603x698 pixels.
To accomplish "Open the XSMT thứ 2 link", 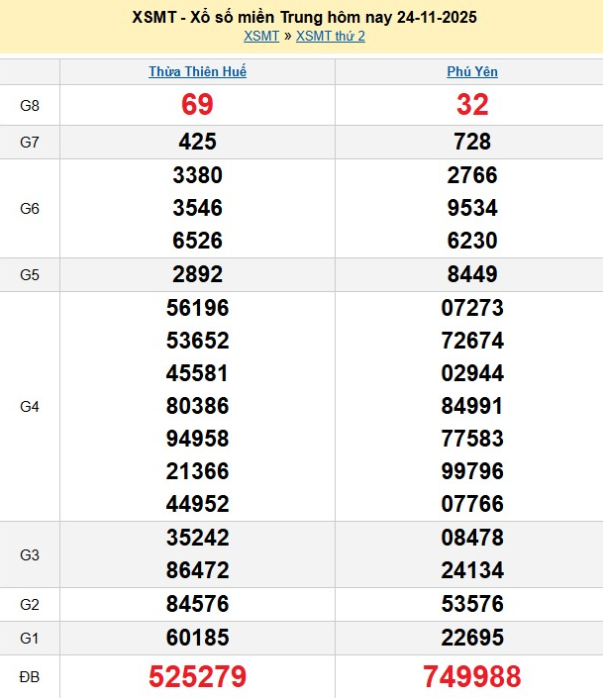I will (331, 36).
